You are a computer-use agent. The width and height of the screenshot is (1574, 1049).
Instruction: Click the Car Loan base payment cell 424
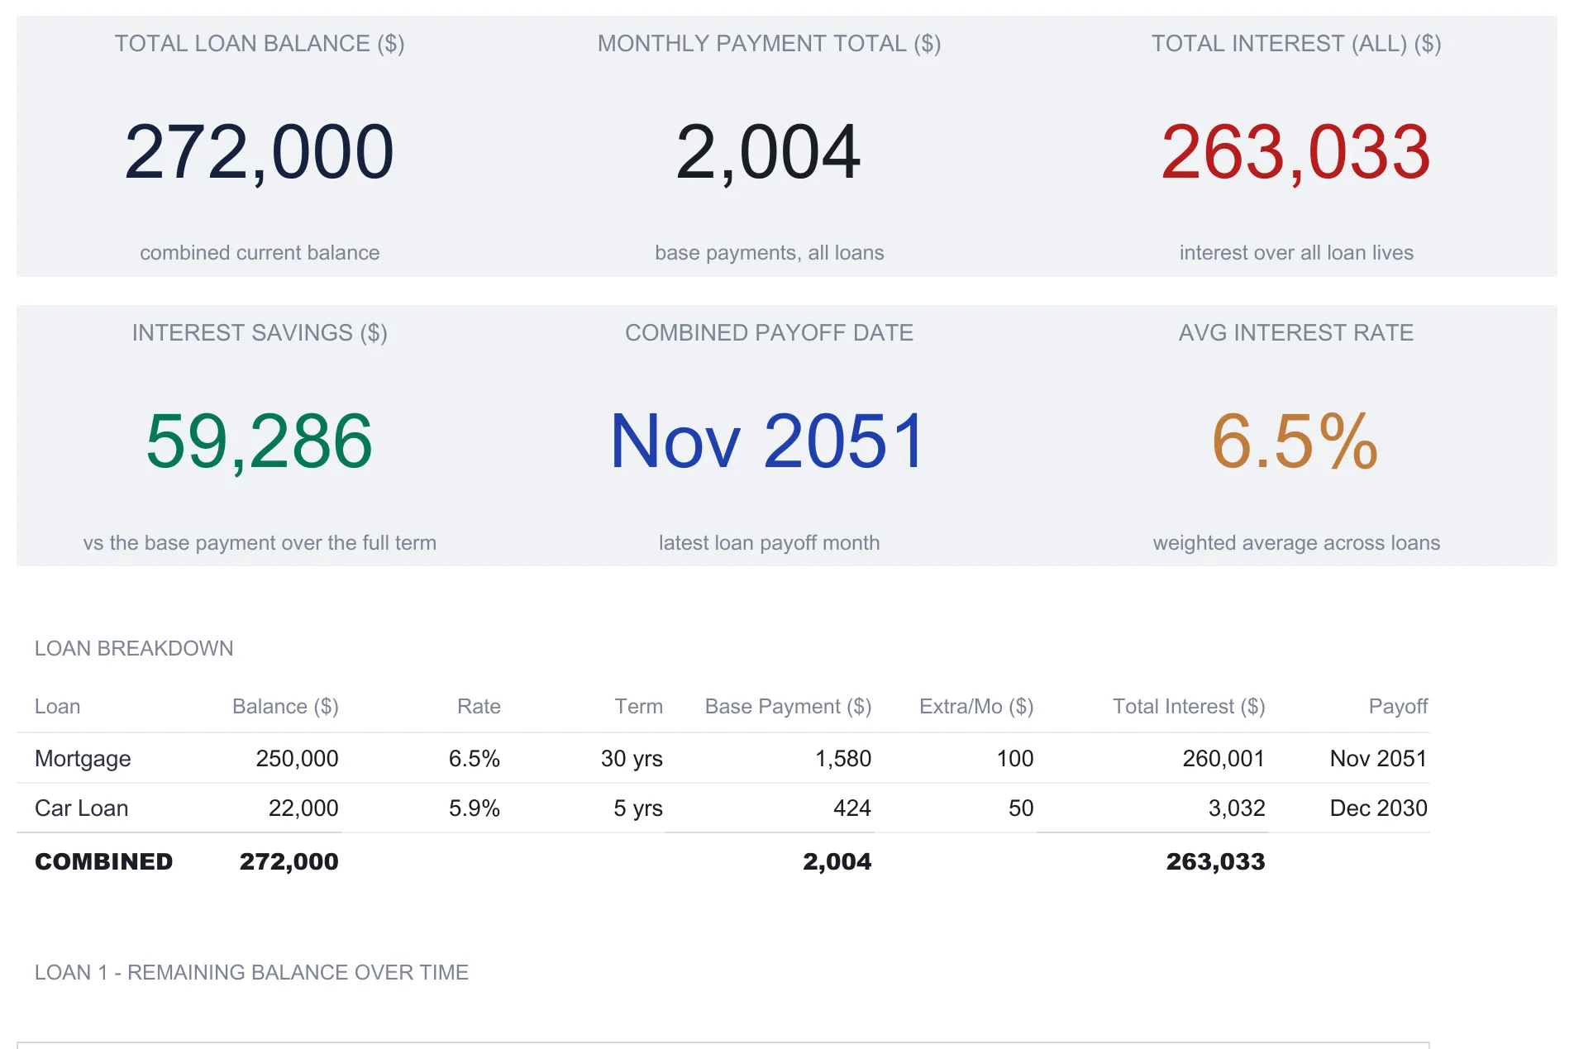coord(852,808)
